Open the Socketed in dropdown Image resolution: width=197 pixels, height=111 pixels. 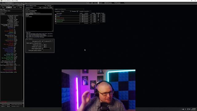tap(66, 11)
